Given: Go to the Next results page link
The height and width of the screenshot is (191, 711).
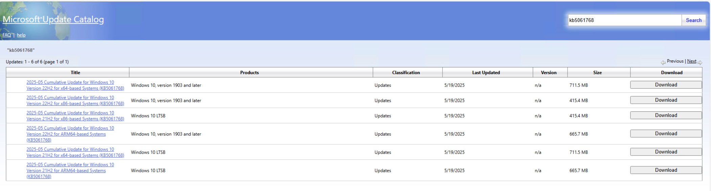Looking at the screenshot, I should click(691, 61).
